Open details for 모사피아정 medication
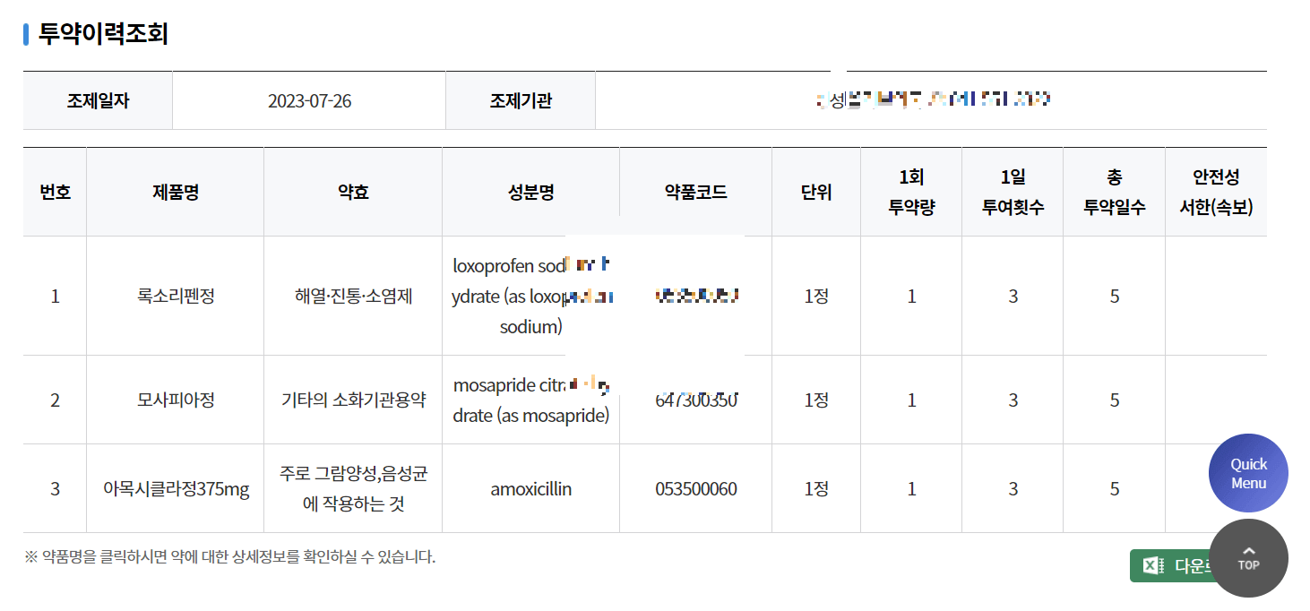1310x611 pixels. click(175, 400)
